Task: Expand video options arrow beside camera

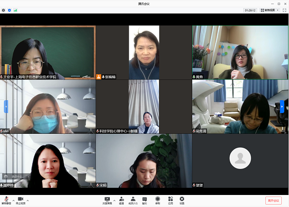Action: pos(27,200)
